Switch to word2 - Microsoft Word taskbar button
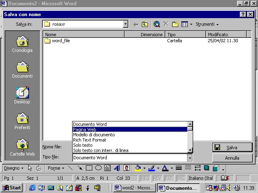The image size is (258, 193). (x=134, y=188)
